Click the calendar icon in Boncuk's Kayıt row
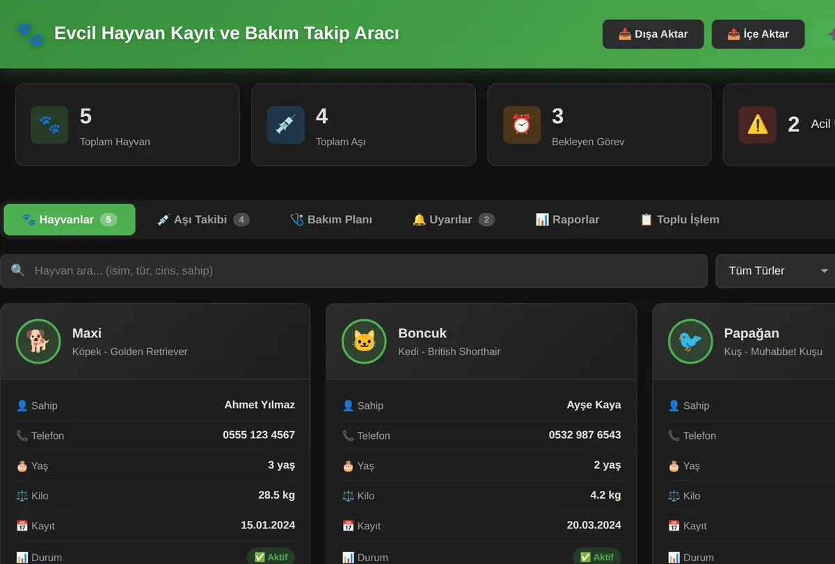 tap(348, 526)
